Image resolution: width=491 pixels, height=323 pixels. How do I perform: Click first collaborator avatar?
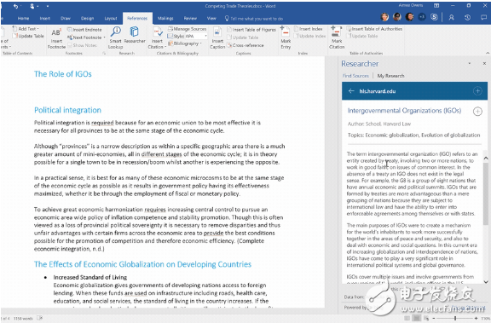pos(384,17)
